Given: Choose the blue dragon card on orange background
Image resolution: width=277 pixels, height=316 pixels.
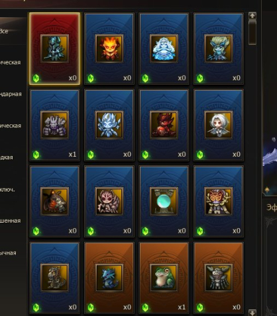Looking at the screenshot, I should [109, 278].
